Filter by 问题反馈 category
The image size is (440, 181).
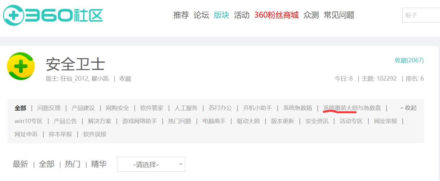click(49, 108)
